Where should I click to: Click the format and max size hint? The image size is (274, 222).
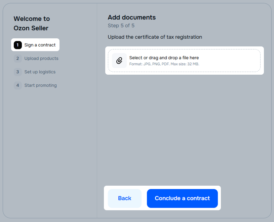click(164, 64)
